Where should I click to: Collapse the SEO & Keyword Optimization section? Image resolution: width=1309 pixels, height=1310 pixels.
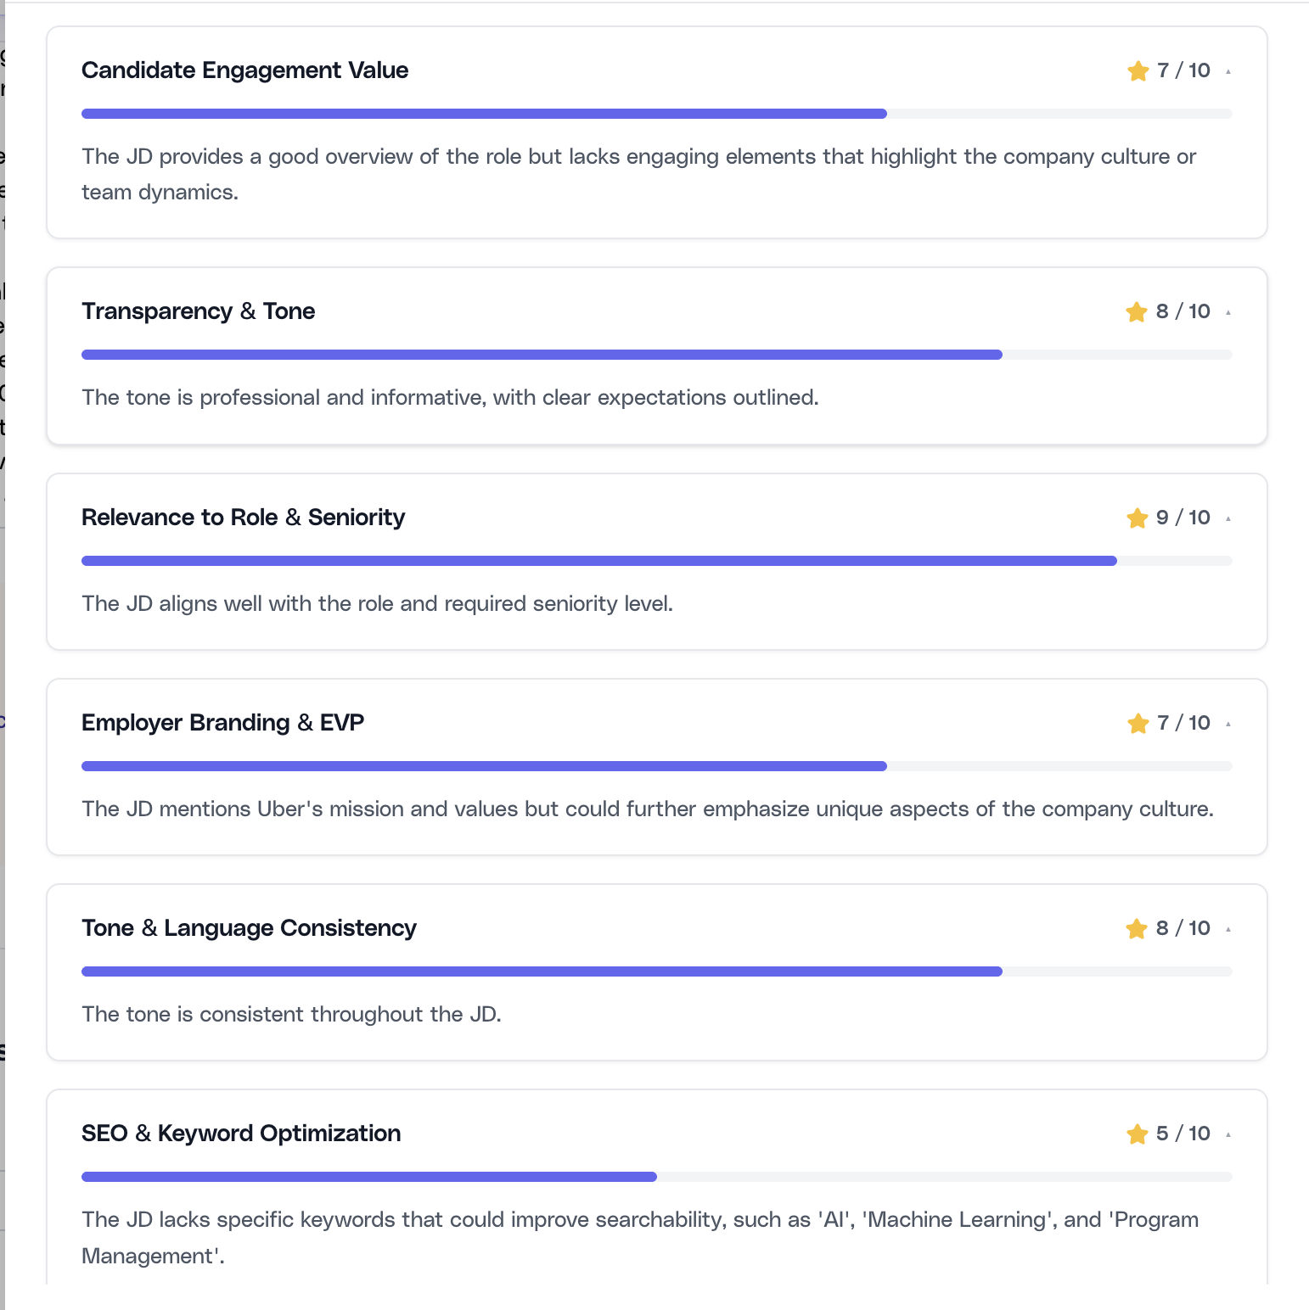click(x=1228, y=1134)
